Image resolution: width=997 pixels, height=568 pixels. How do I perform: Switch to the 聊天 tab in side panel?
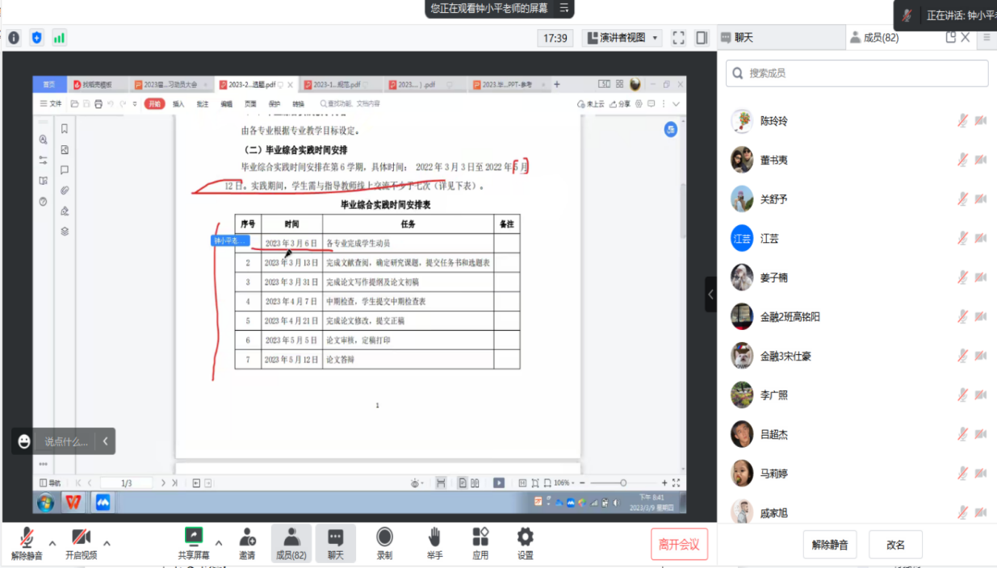tap(744, 37)
